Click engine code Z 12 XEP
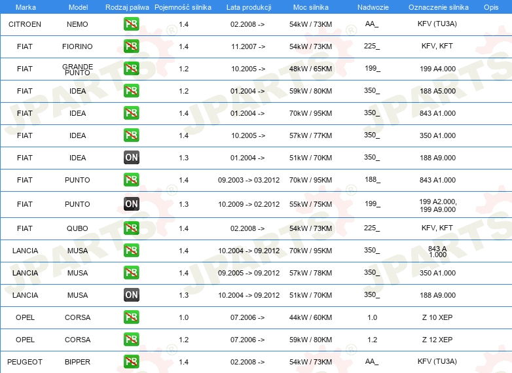 click(x=437, y=340)
